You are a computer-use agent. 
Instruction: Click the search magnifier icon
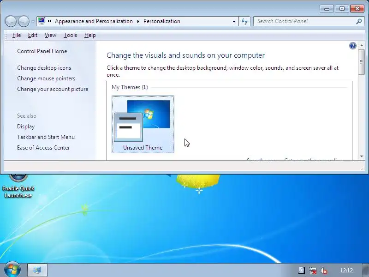pyautogui.click(x=359, y=21)
